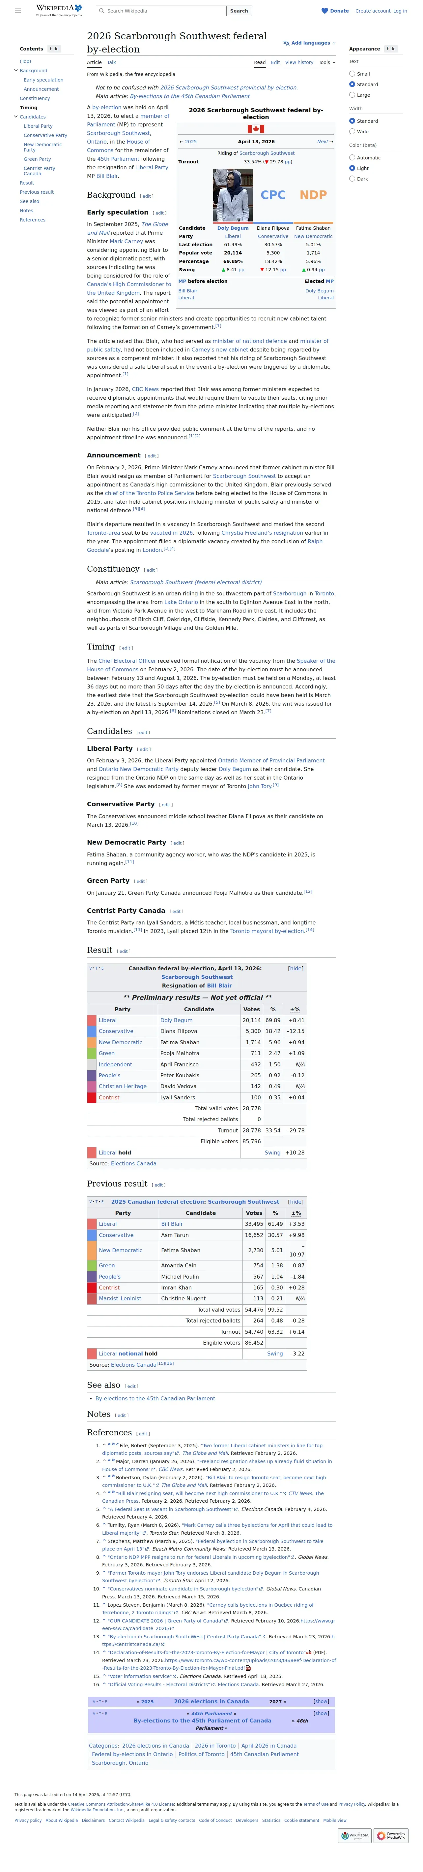Switch to the Article tab

point(94,62)
